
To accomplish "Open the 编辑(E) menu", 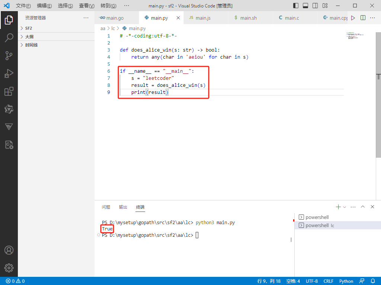I will (x=44, y=6).
